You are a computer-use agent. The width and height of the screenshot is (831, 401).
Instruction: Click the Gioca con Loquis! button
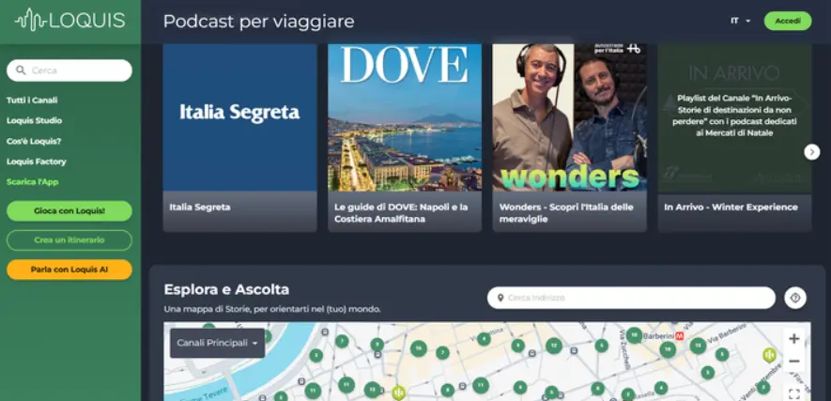69,210
